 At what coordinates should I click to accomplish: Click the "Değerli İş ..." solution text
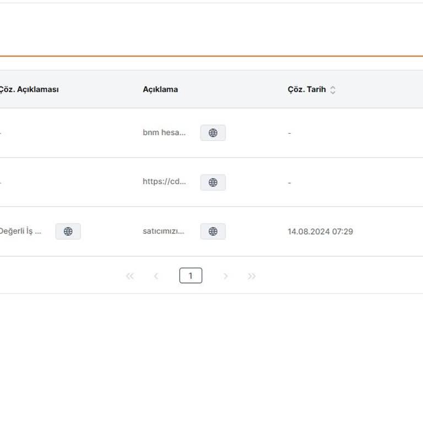[x=20, y=231]
